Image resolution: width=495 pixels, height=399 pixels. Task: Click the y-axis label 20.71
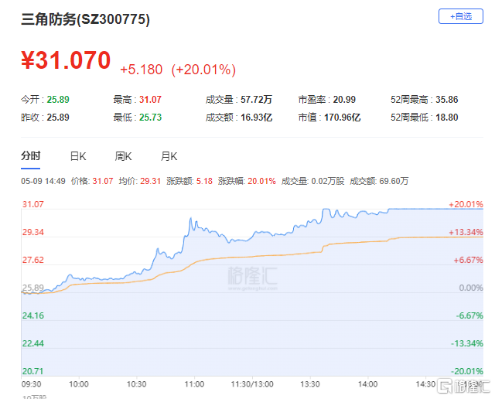coord(32,371)
